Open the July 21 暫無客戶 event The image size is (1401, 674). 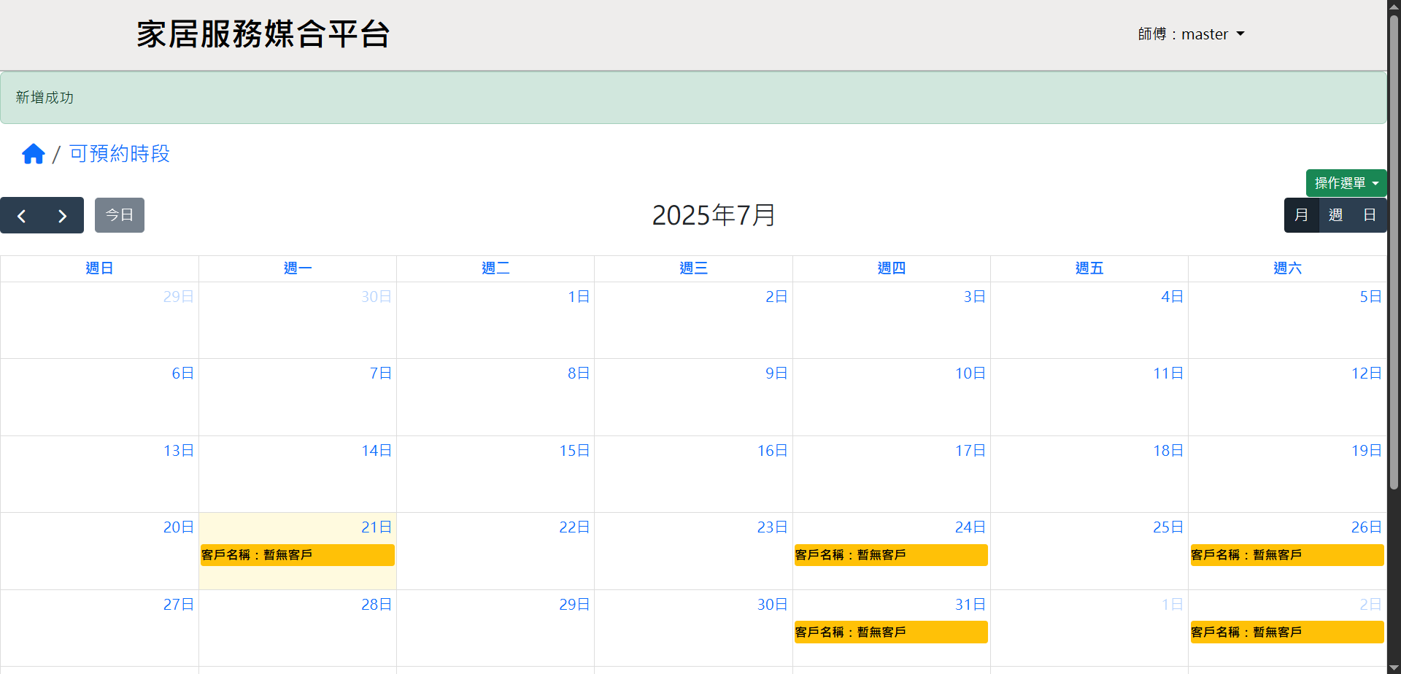pos(298,555)
